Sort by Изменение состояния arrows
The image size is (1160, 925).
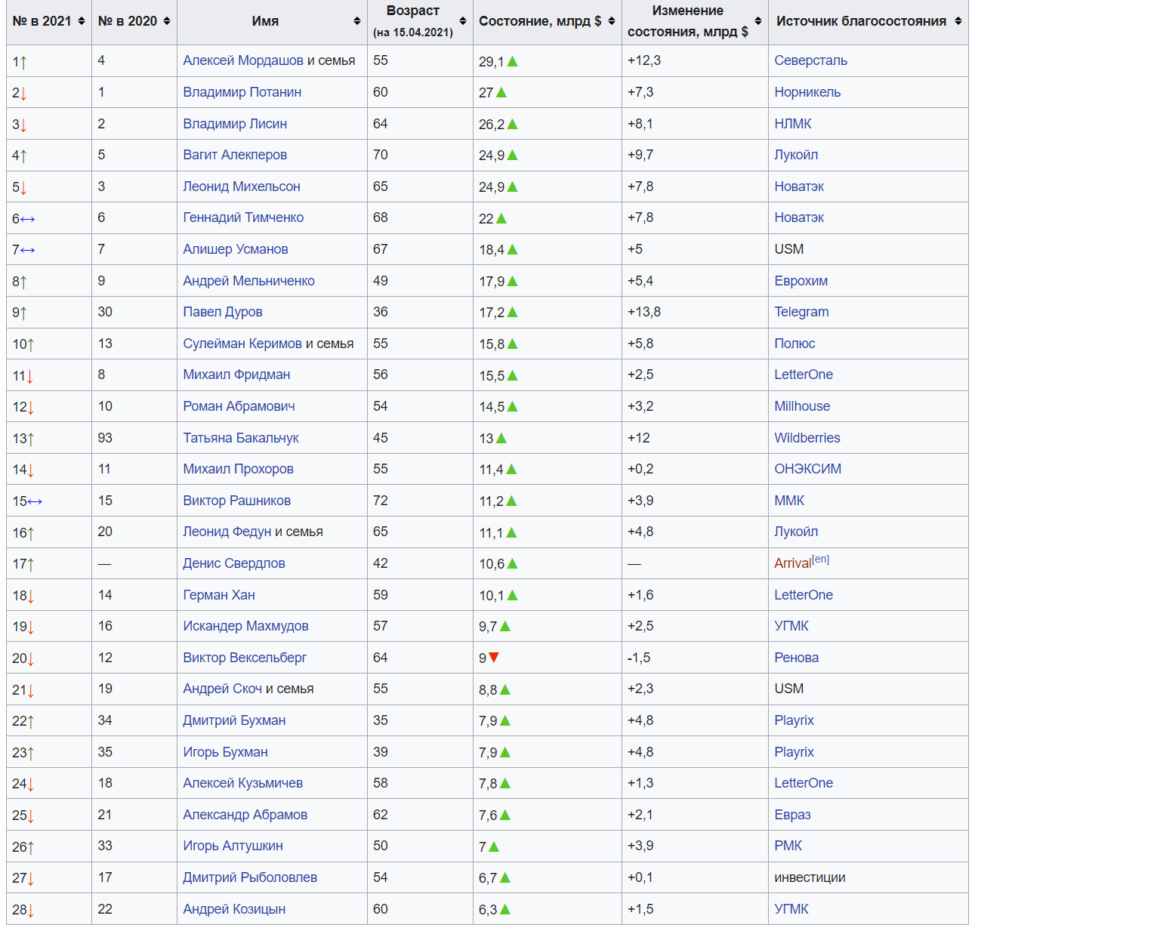pyautogui.click(x=758, y=21)
